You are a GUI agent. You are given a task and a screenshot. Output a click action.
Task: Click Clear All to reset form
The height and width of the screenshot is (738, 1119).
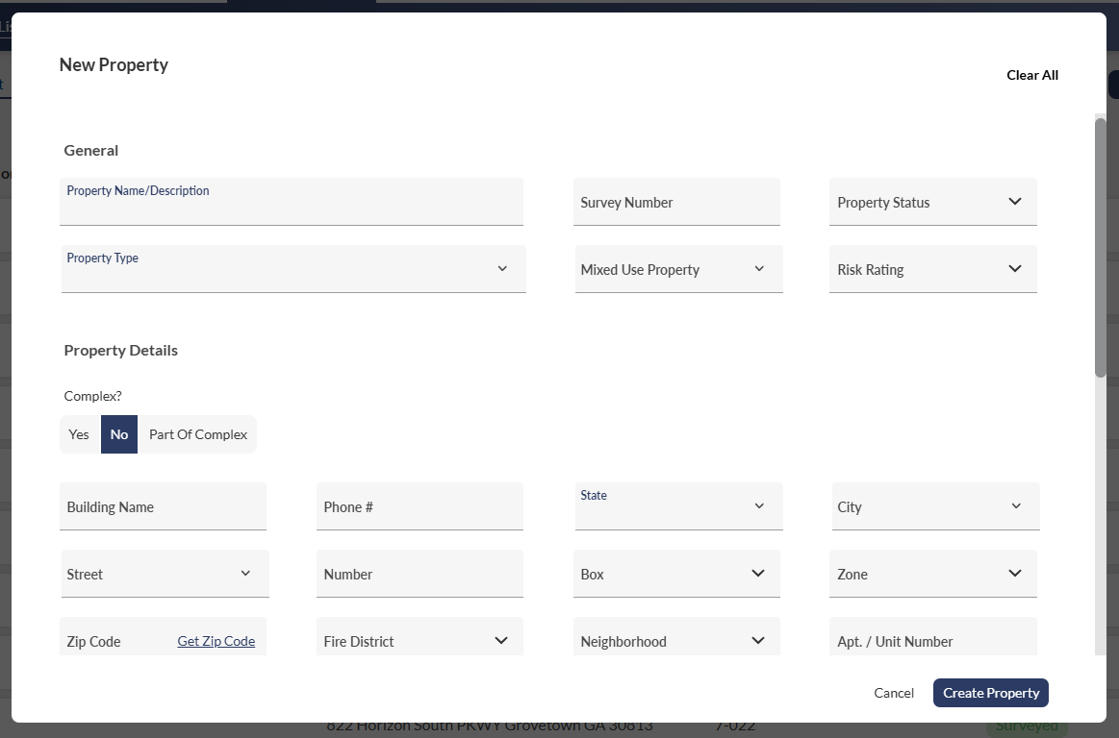pyautogui.click(x=1031, y=75)
